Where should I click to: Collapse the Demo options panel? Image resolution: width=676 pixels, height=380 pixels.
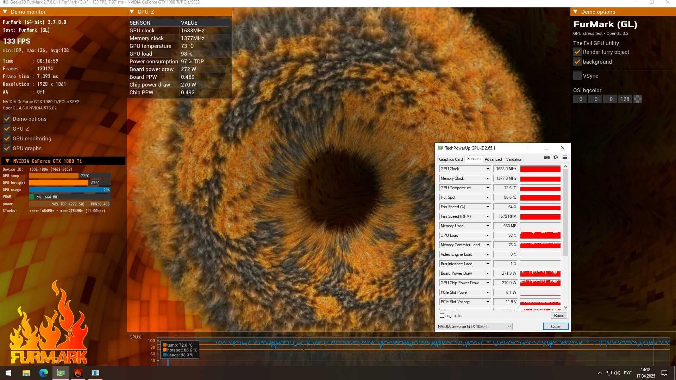pyautogui.click(x=575, y=12)
